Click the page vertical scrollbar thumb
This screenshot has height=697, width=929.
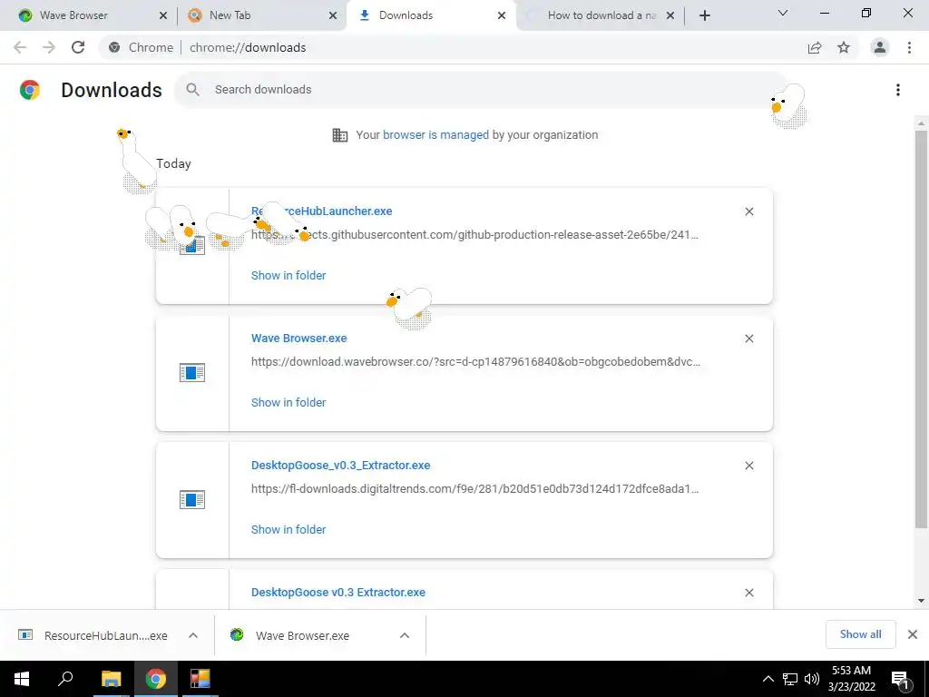[921, 329]
